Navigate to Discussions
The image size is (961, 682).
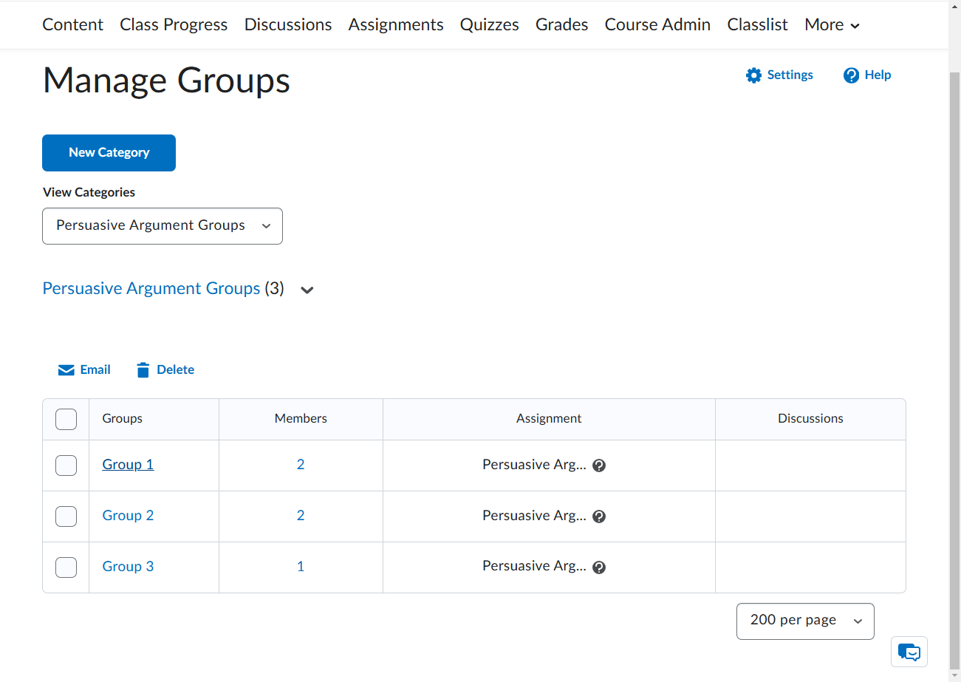(288, 25)
